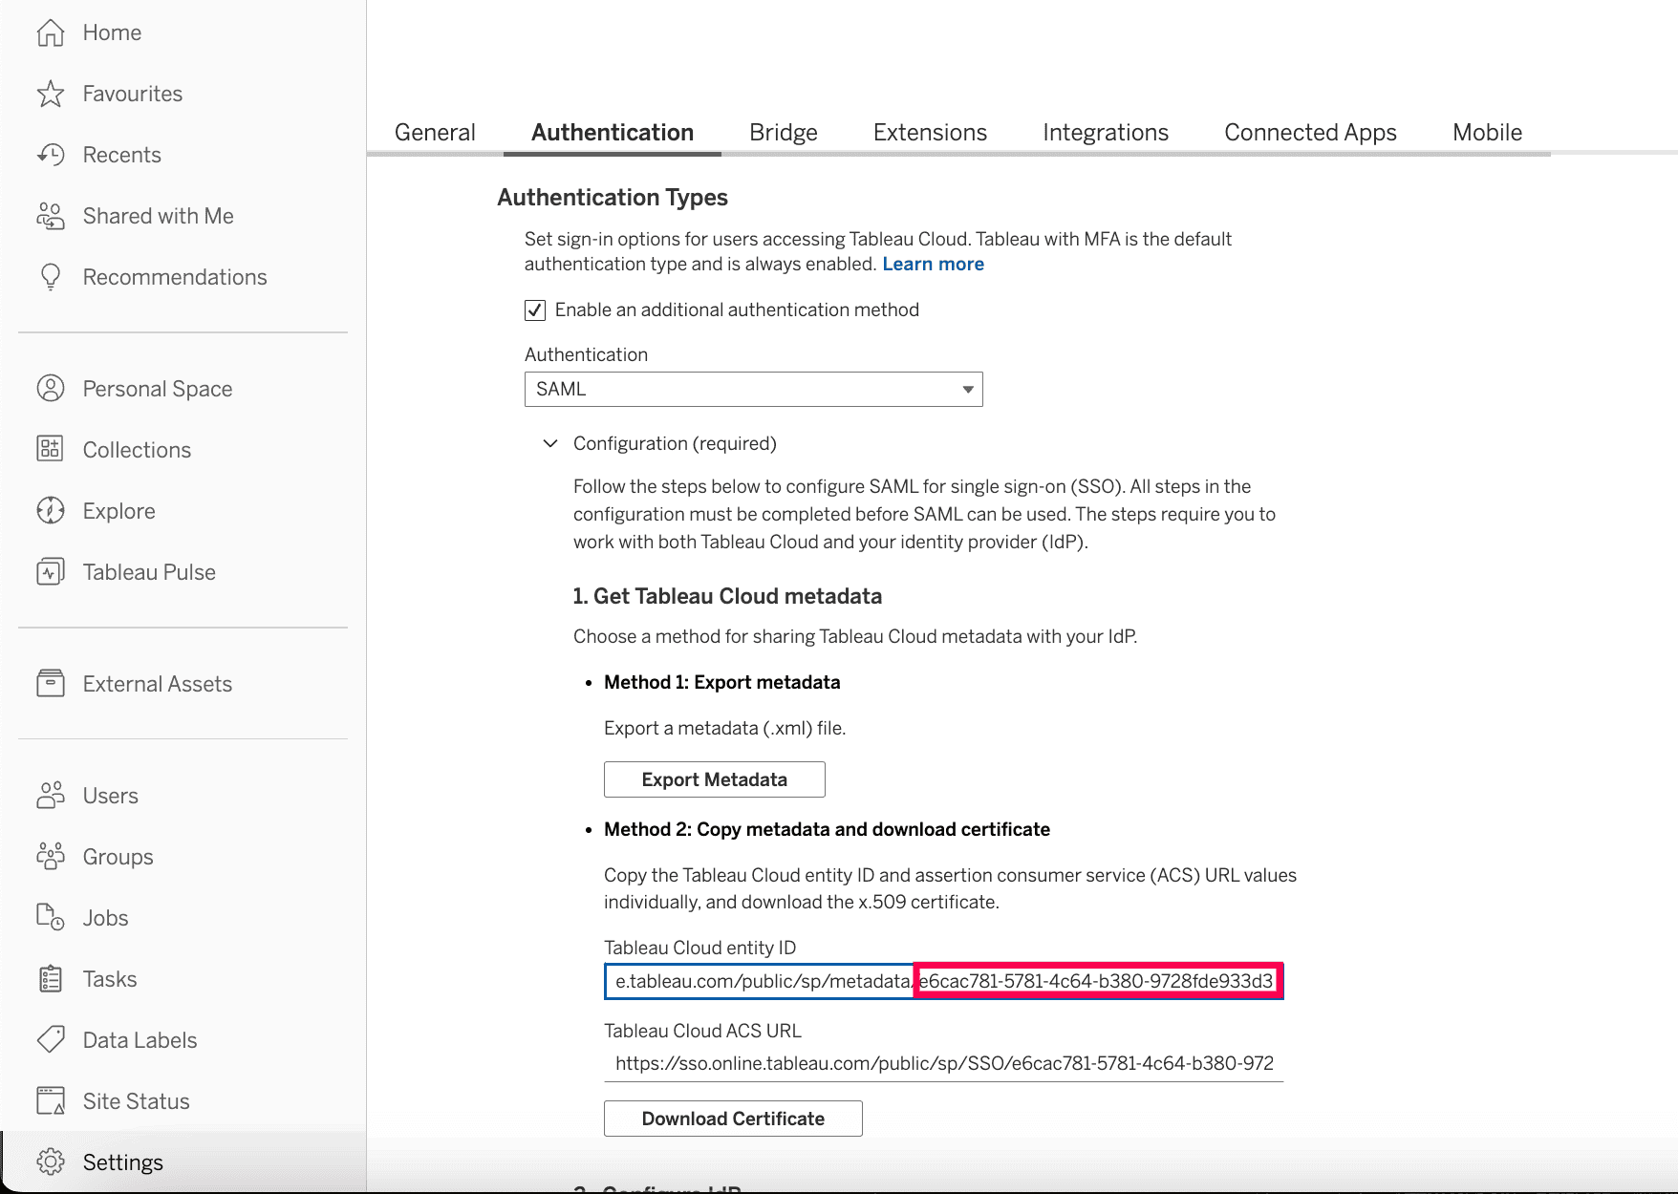This screenshot has height=1194, width=1678.
Task: Click the Export Metadata button
Action: 714,778
